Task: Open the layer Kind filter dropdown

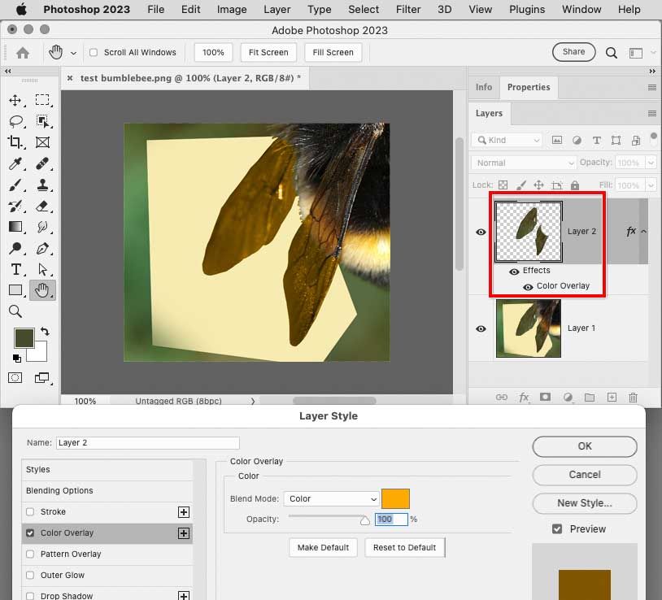Action: pyautogui.click(x=507, y=140)
